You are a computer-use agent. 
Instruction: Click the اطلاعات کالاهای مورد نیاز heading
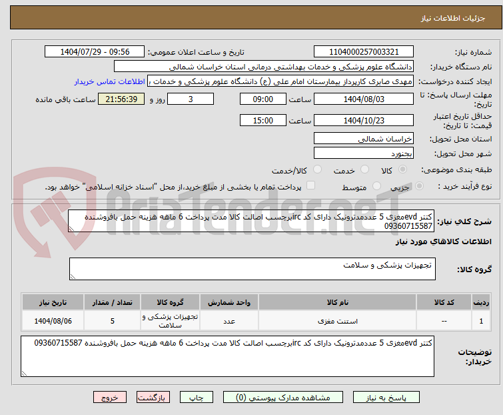tap(443, 242)
